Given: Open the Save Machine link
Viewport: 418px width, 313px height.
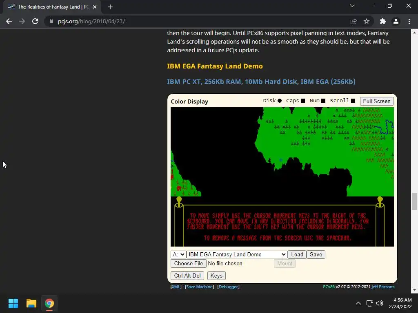Looking at the screenshot, I should [x=199, y=287].
